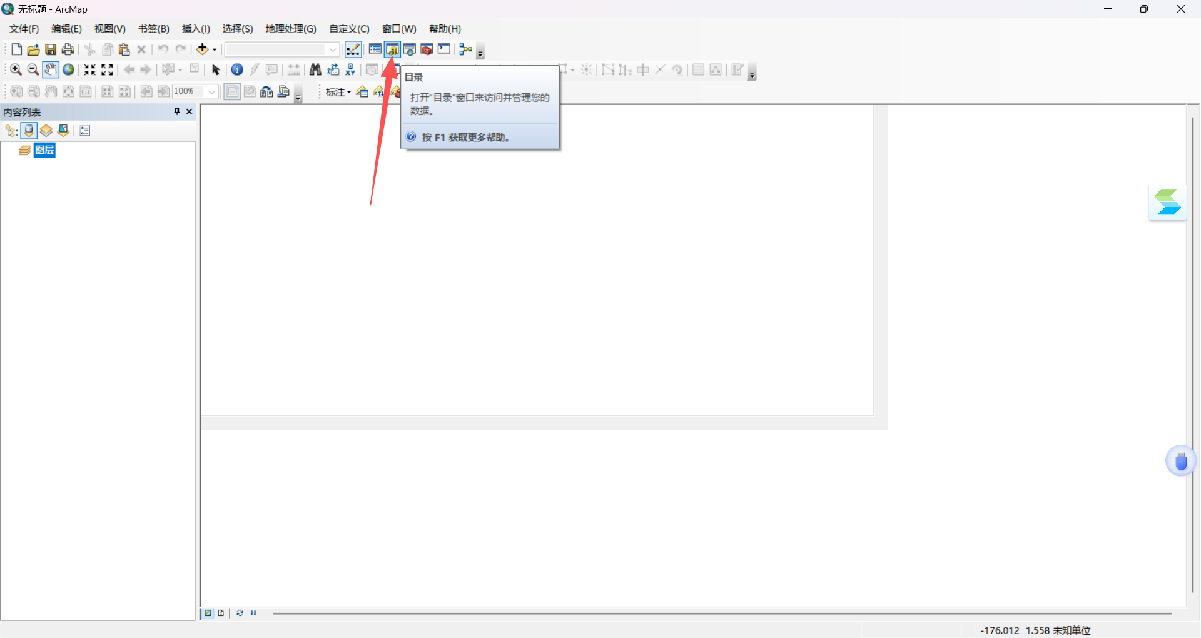This screenshot has width=1201, height=638.
Task: Open the Table of Contents window icon
Action: coord(375,49)
